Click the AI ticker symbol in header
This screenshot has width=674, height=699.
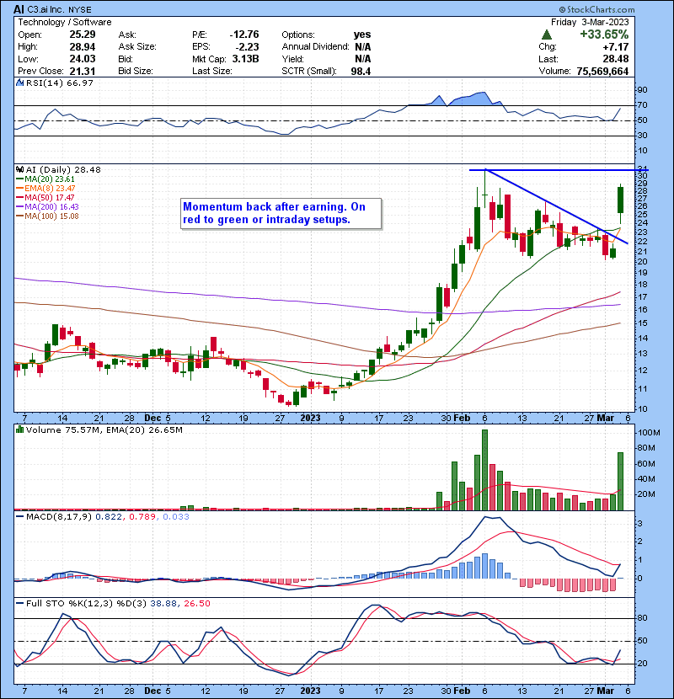pos(19,9)
